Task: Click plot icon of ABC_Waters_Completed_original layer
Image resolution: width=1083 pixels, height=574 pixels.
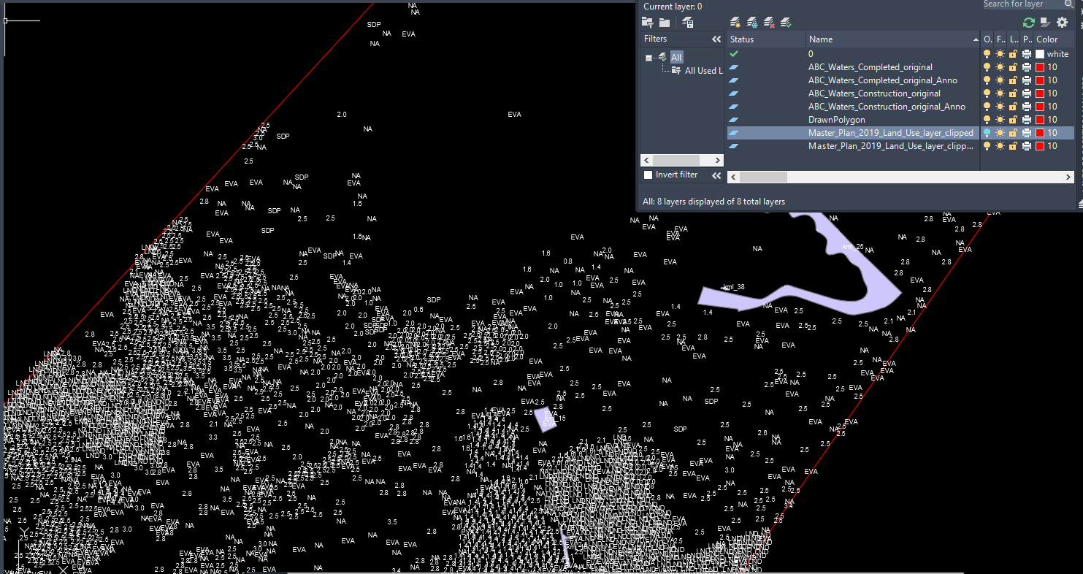Action: [1027, 67]
